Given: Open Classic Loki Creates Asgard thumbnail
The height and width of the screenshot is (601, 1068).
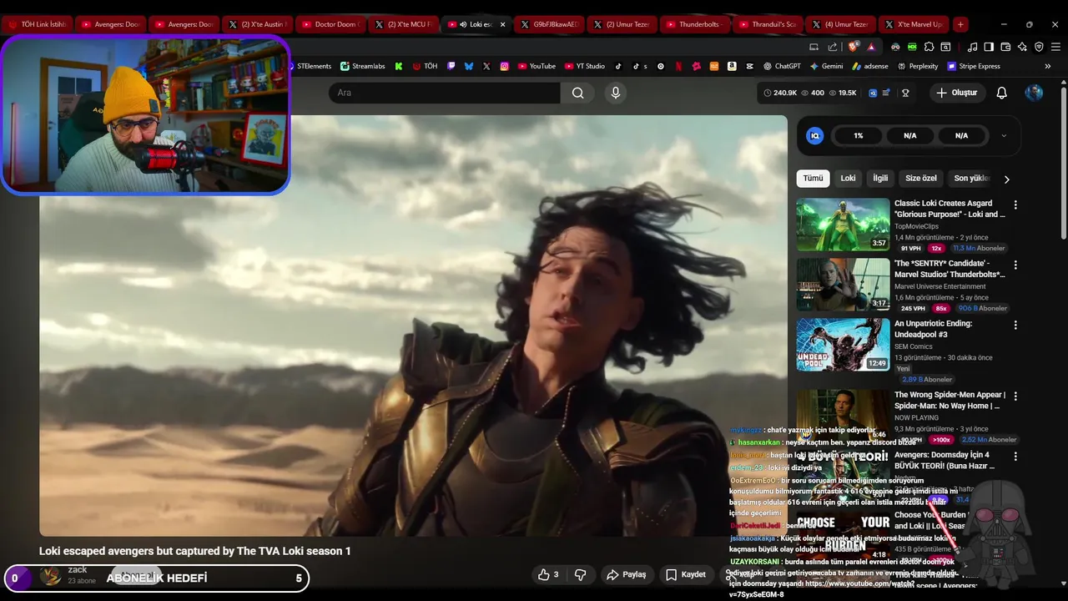Looking at the screenshot, I should pyautogui.click(x=843, y=225).
